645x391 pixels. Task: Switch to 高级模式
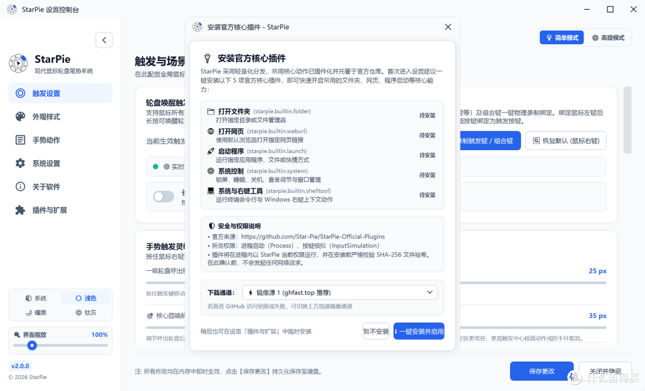(x=608, y=38)
